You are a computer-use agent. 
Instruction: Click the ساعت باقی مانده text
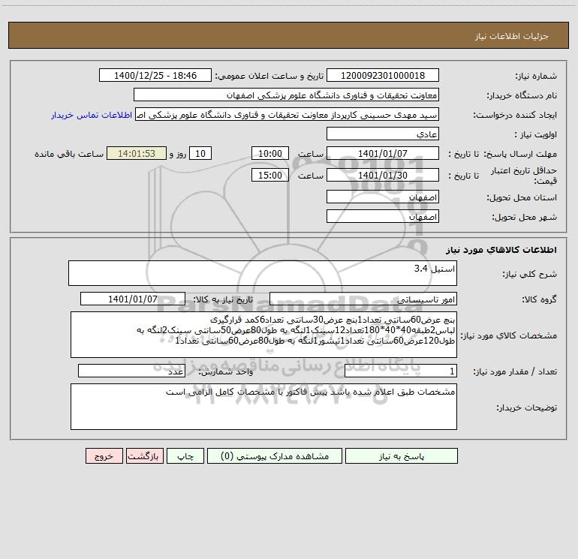(x=69, y=154)
